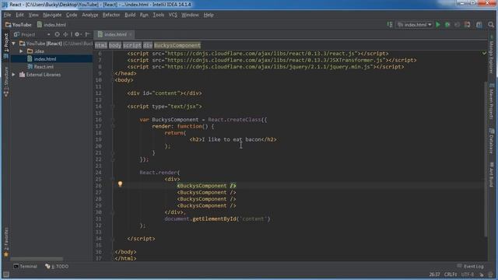
Task: Click the text I like to eat bacon
Action: (231, 139)
